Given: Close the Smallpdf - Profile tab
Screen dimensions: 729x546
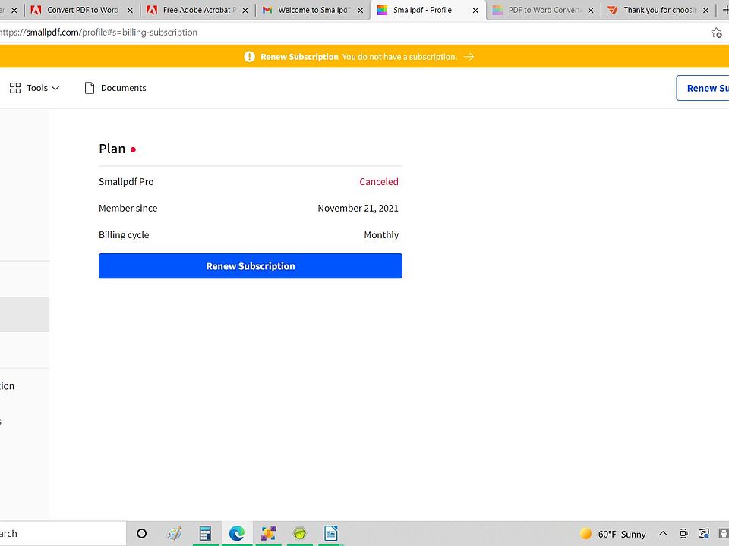Looking at the screenshot, I should coord(475,10).
